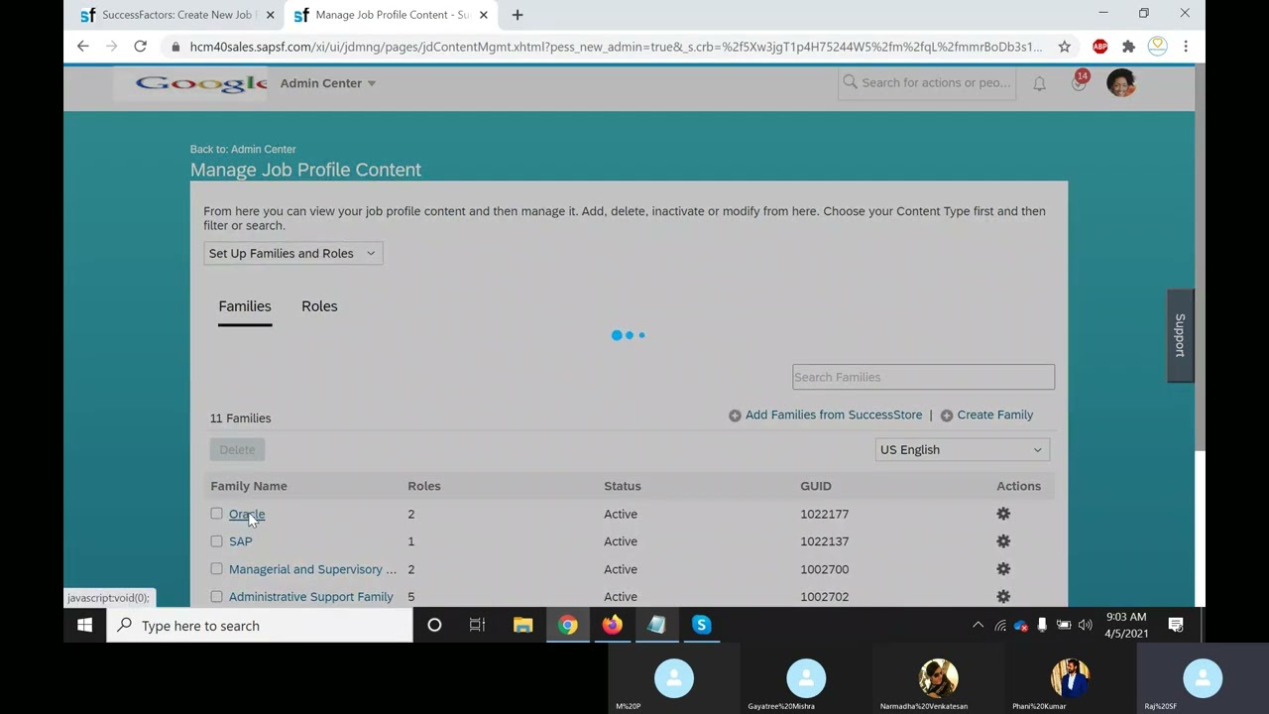The width and height of the screenshot is (1269, 714).
Task: Open gear actions for Administrative Support Family
Action: (x=1003, y=597)
